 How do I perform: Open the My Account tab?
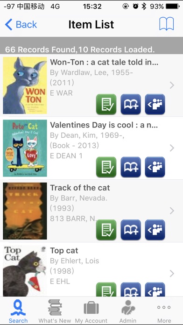91,311
